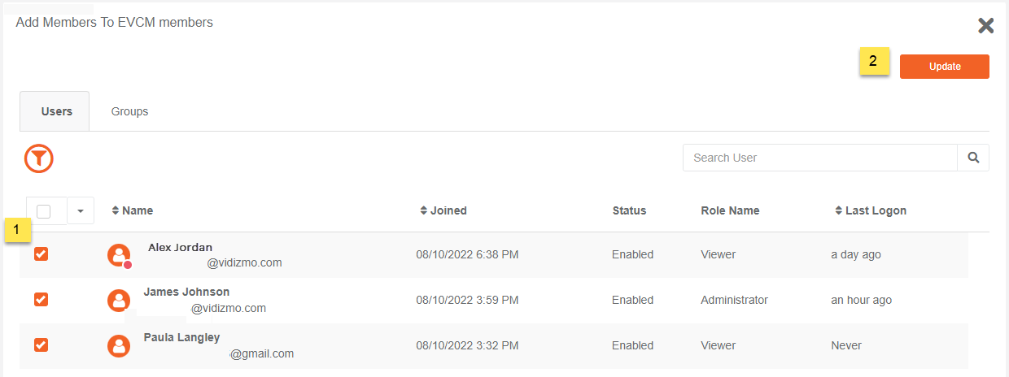Image resolution: width=1009 pixels, height=377 pixels.
Task: Click James Johnson's avatar icon
Action: (x=120, y=301)
